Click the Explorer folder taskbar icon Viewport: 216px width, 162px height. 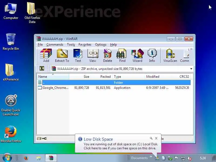pos(38,158)
